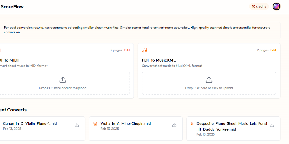The image size is (289, 144).
Task: Click Edit in the PDF to MIDI card
Action: (x=127, y=50)
